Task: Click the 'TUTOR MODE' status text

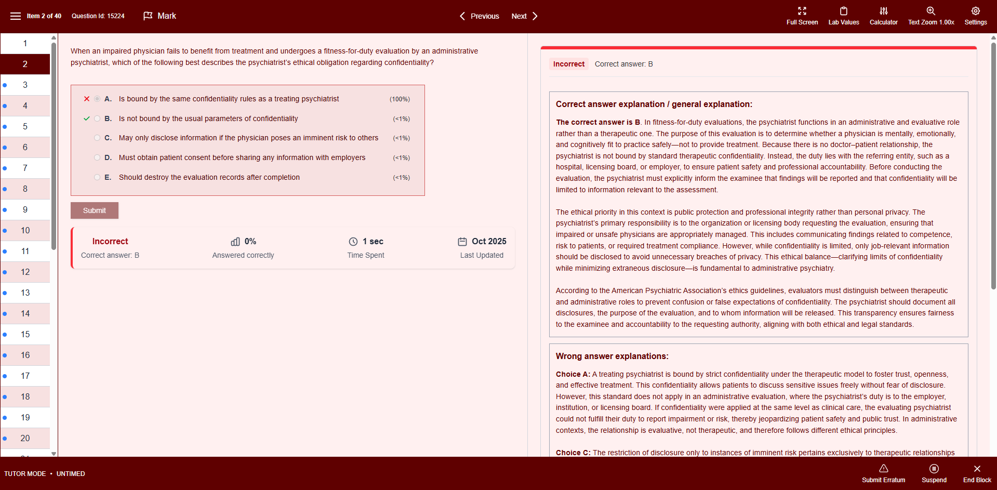Action: click(x=25, y=474)
